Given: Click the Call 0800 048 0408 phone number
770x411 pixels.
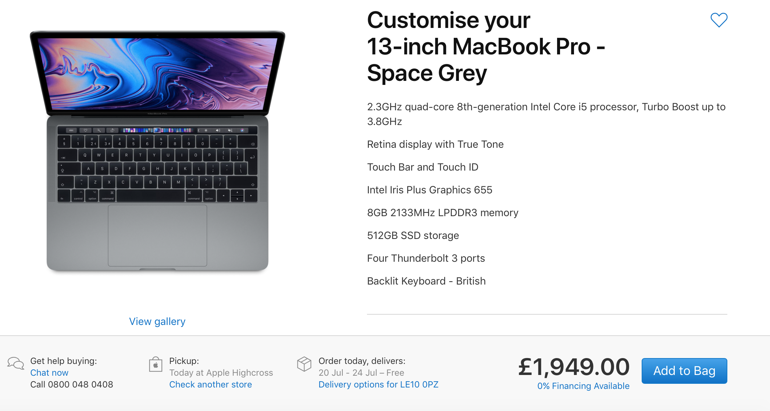Looking at the screenshot, I should (72, 385).
